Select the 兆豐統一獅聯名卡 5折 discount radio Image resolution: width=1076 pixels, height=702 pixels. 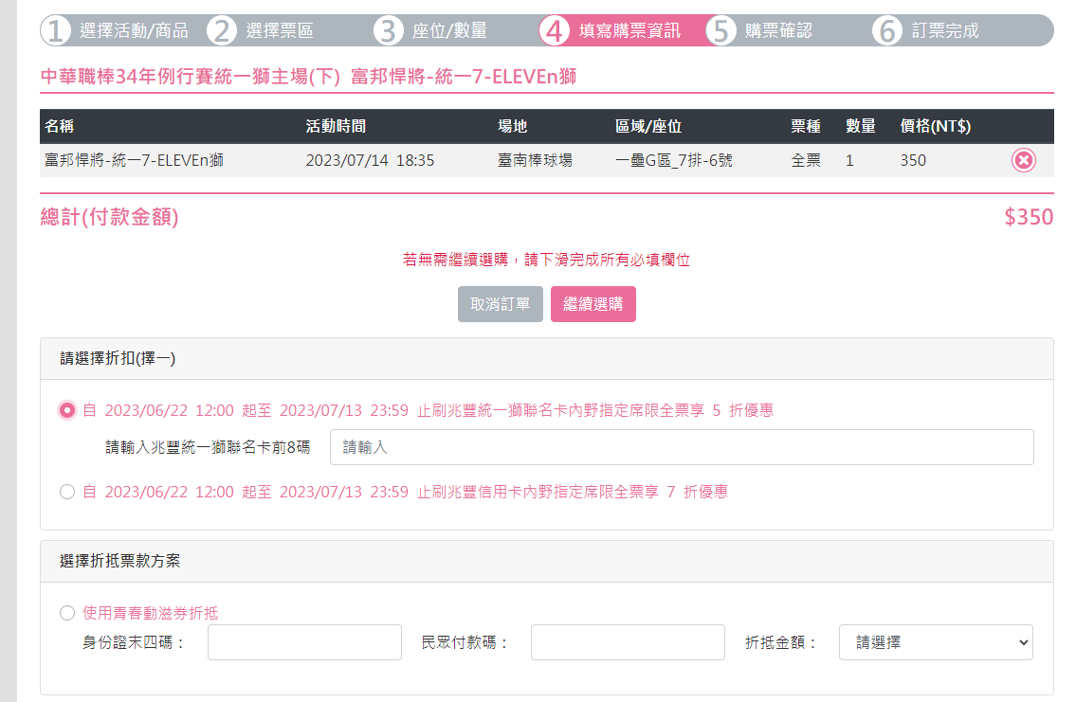point(67,410)
